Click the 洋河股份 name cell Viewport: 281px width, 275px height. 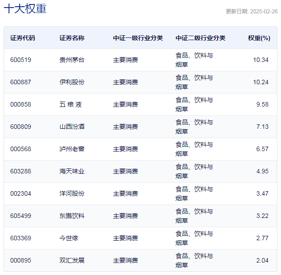[x=72, y=193]
